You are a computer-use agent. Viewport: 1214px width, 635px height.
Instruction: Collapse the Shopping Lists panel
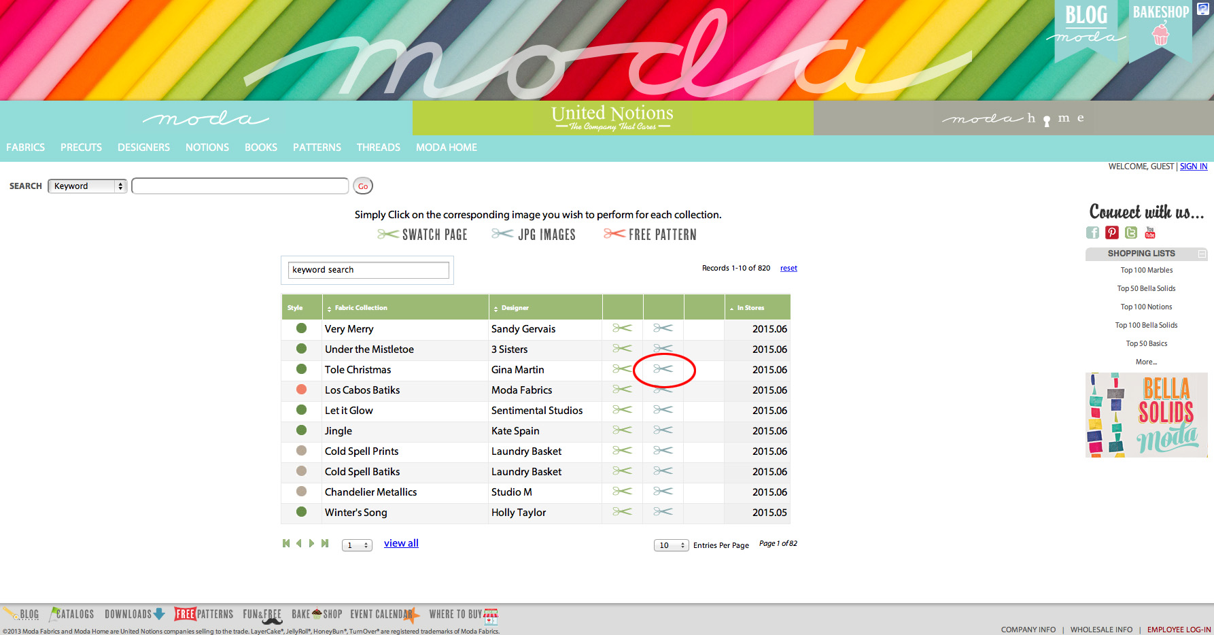[1202, 254]
